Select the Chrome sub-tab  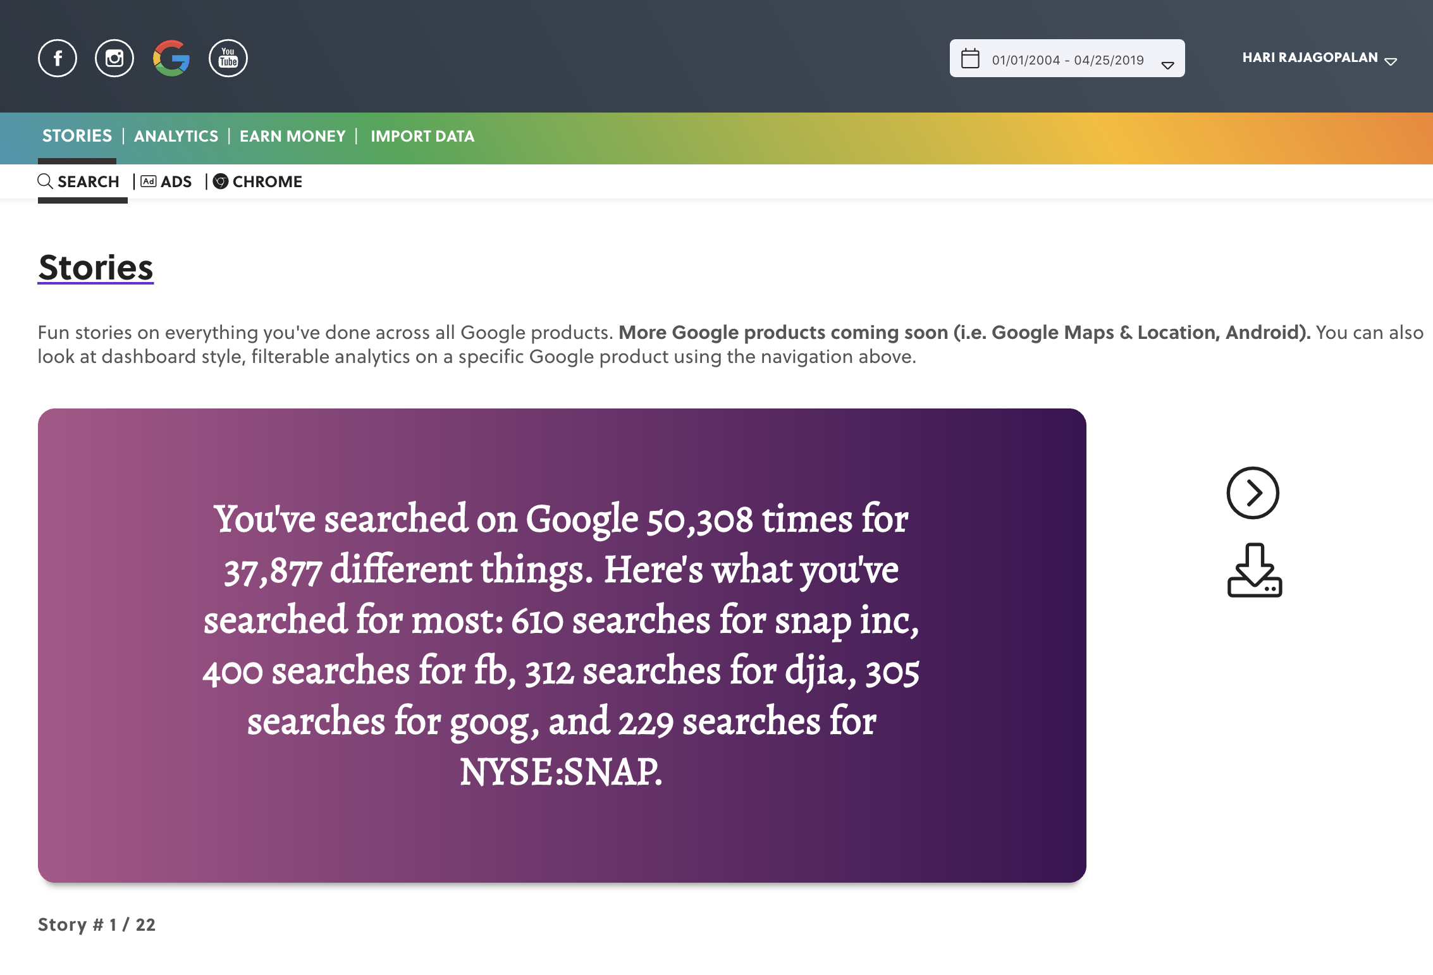point(258,181)
